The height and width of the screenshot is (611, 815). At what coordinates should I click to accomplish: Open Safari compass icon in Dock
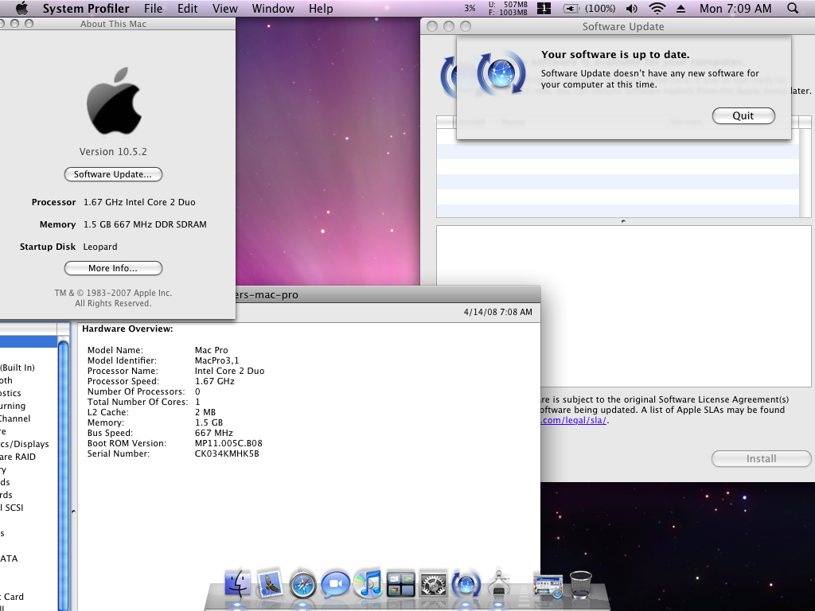pos(303,585)
